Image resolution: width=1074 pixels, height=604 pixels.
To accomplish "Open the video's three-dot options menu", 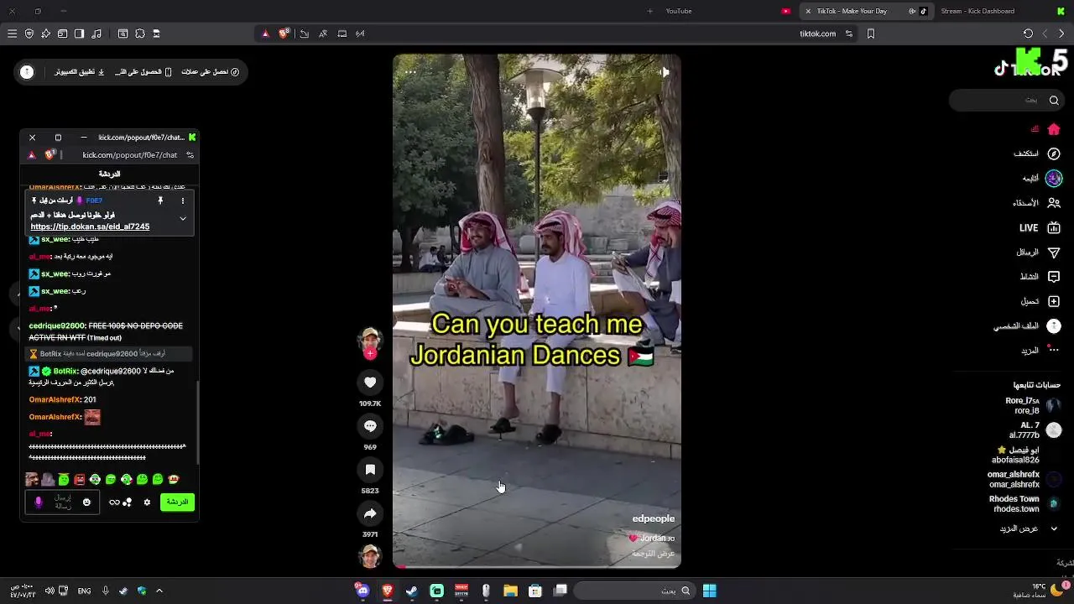I will 410,72.
